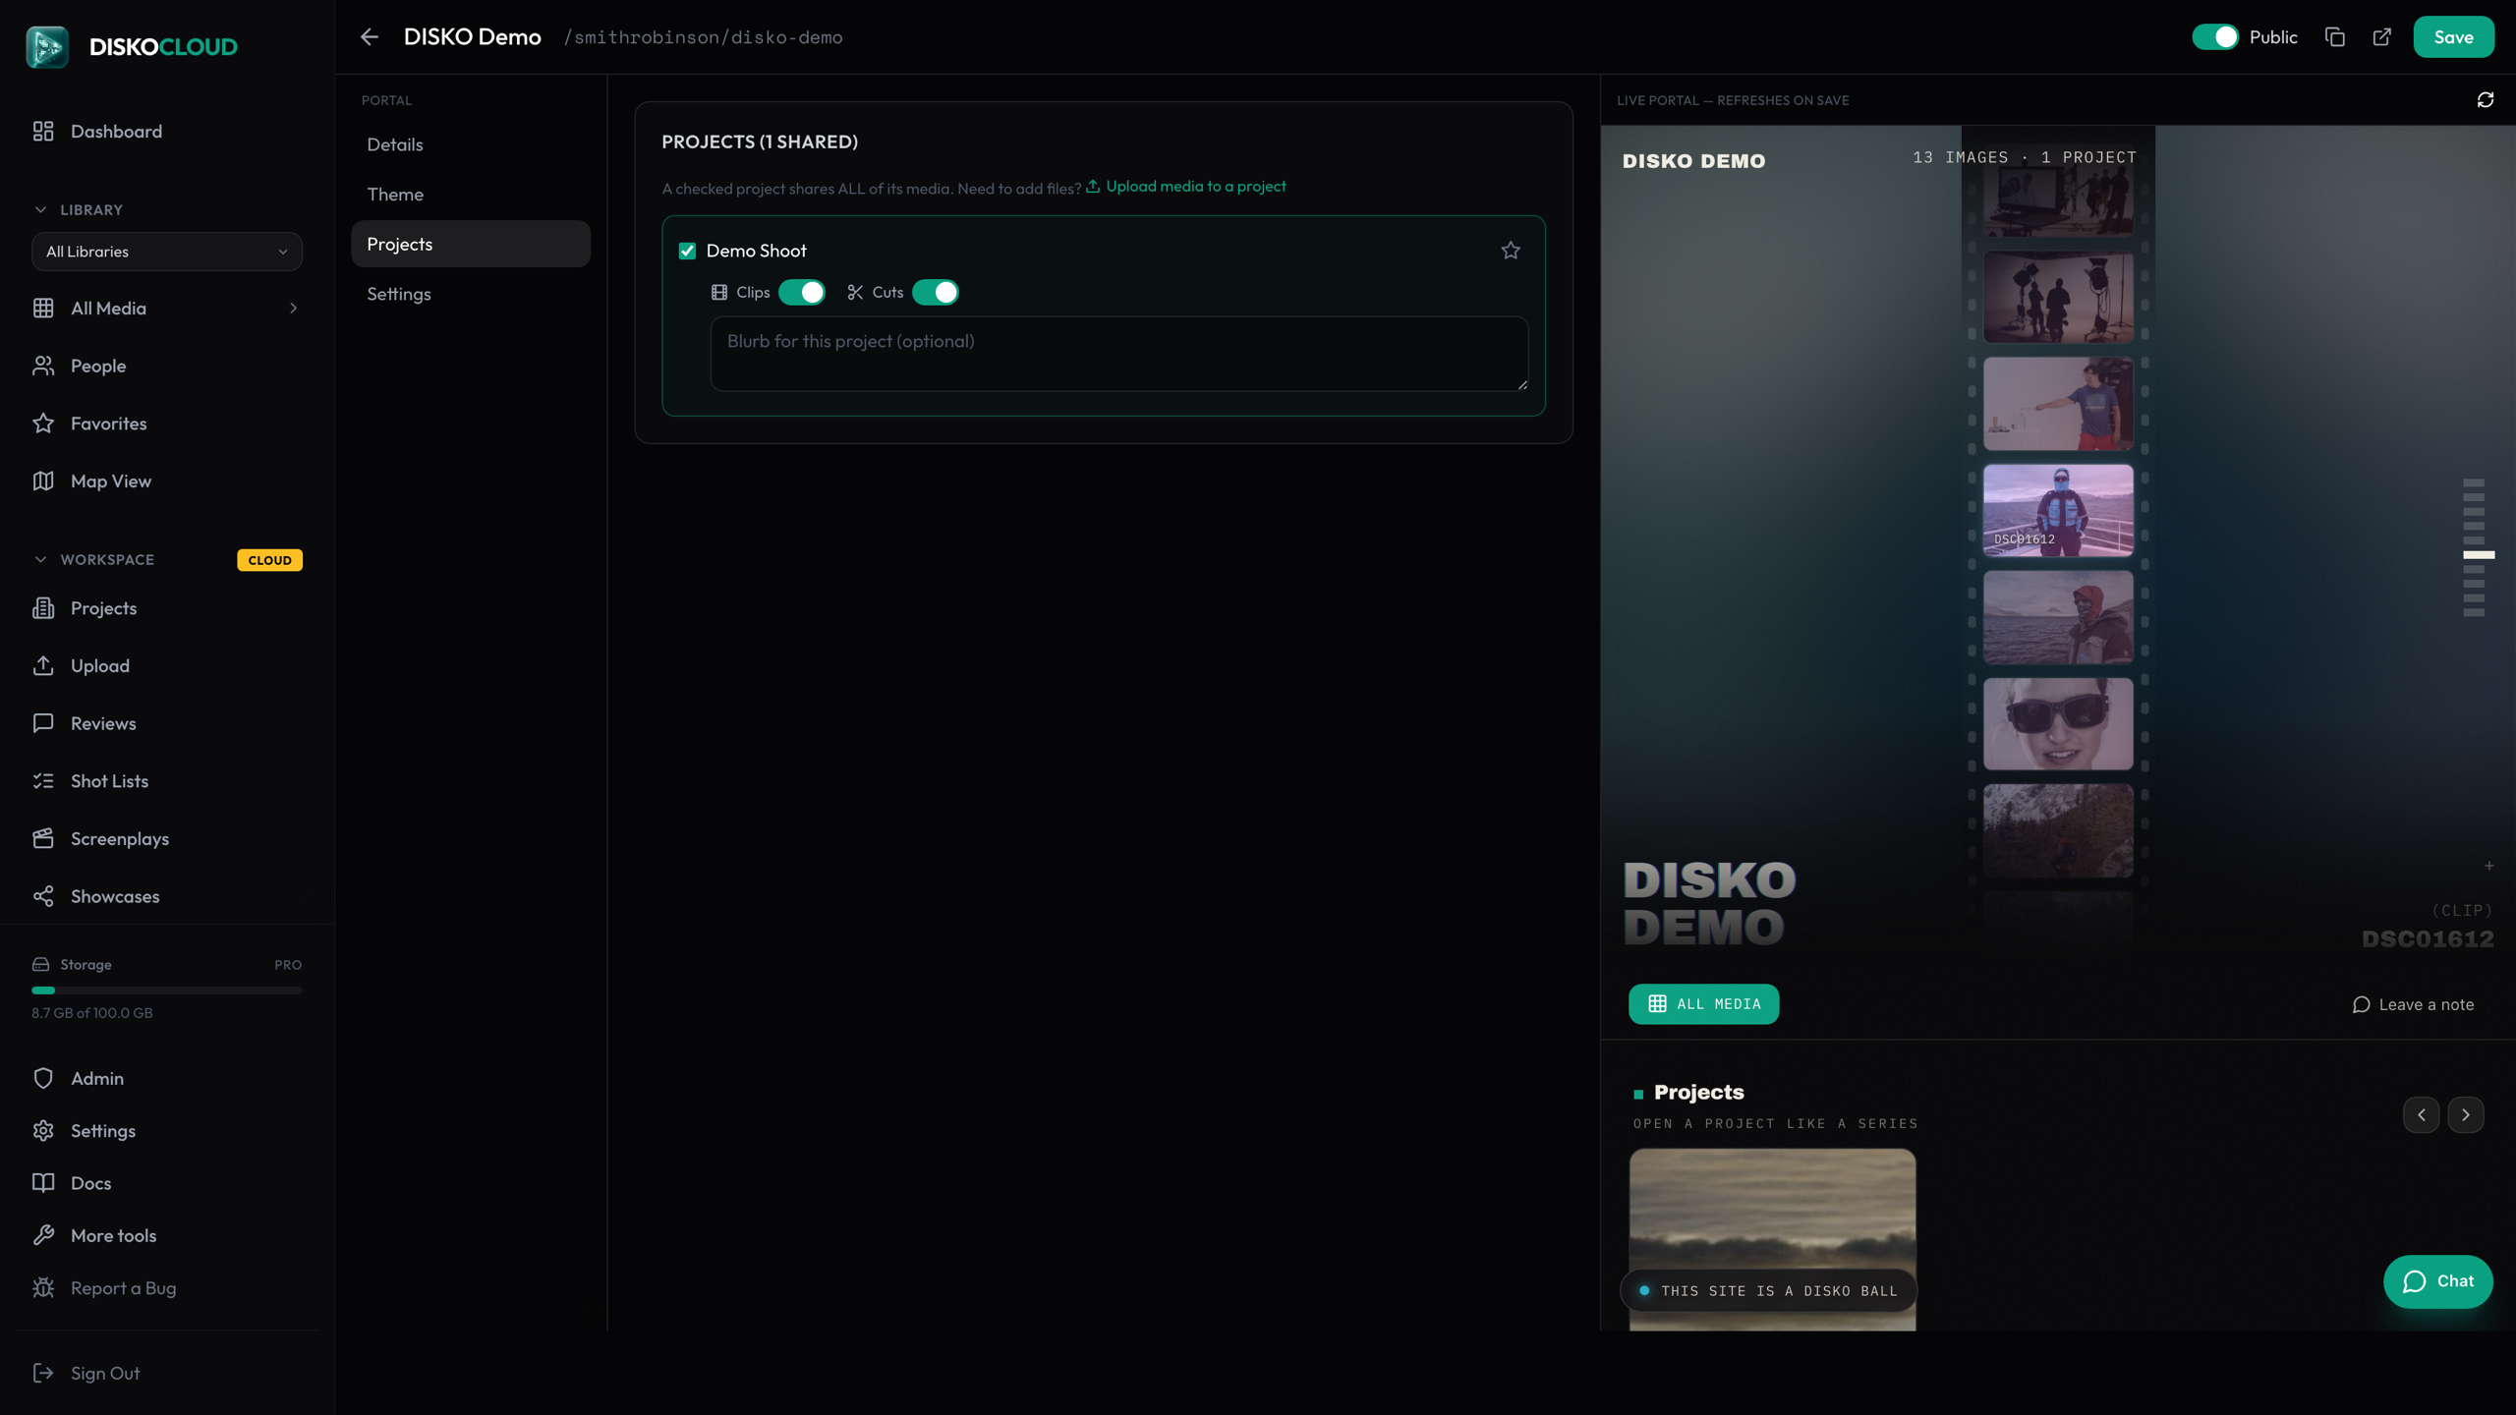Open the Chat bubble
2516x1415 pixels.
click(2437, 1281)
